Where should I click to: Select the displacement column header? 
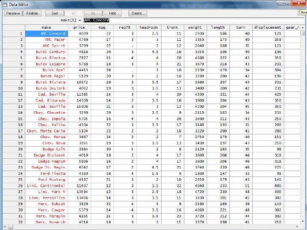coord(268,27)
